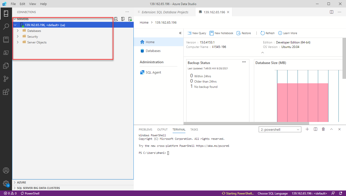Click Restore in dashboard toolbar
This screenshot has width=346, height=196.
[x=244, y=33]
